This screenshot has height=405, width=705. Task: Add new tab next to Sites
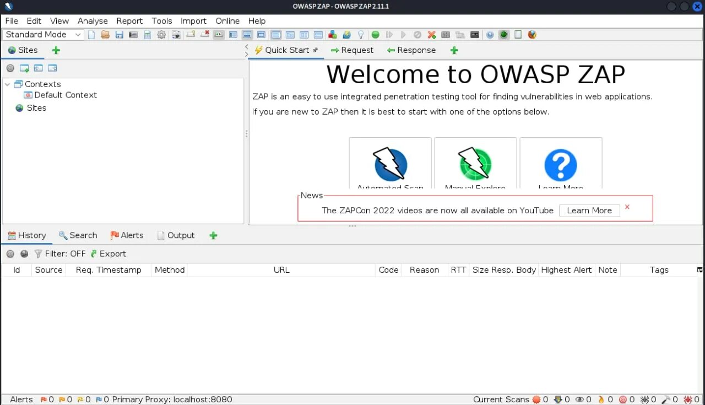[56, 50]
